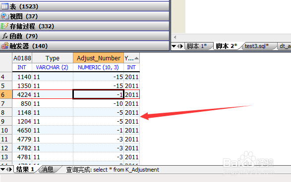Click the VARCHAR (2) type label
Screen dimensions: 291x182
pos(52,67)
